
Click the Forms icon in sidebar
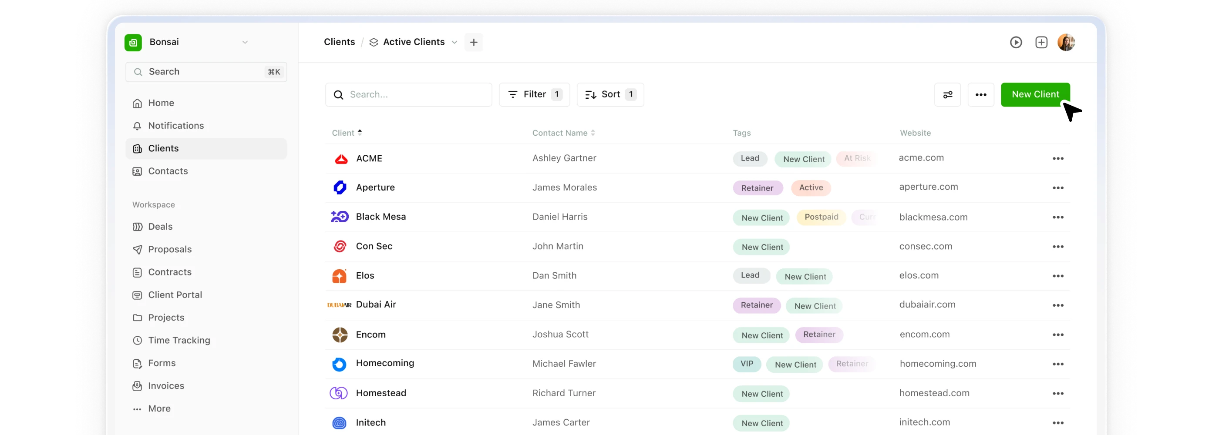tap(138, 363)
